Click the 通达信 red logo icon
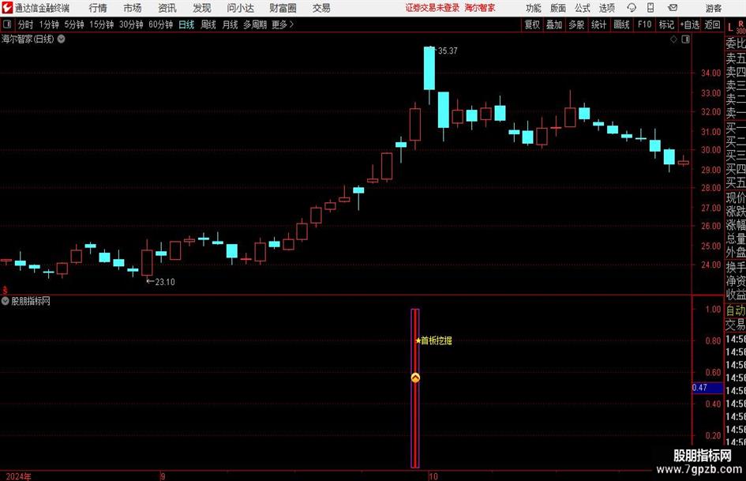 pos(7,8)
